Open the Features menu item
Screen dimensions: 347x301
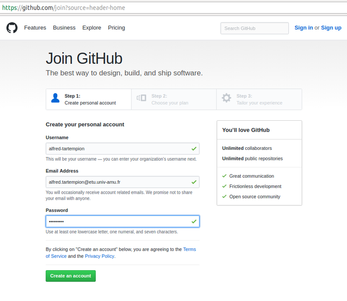pos(35,28)
